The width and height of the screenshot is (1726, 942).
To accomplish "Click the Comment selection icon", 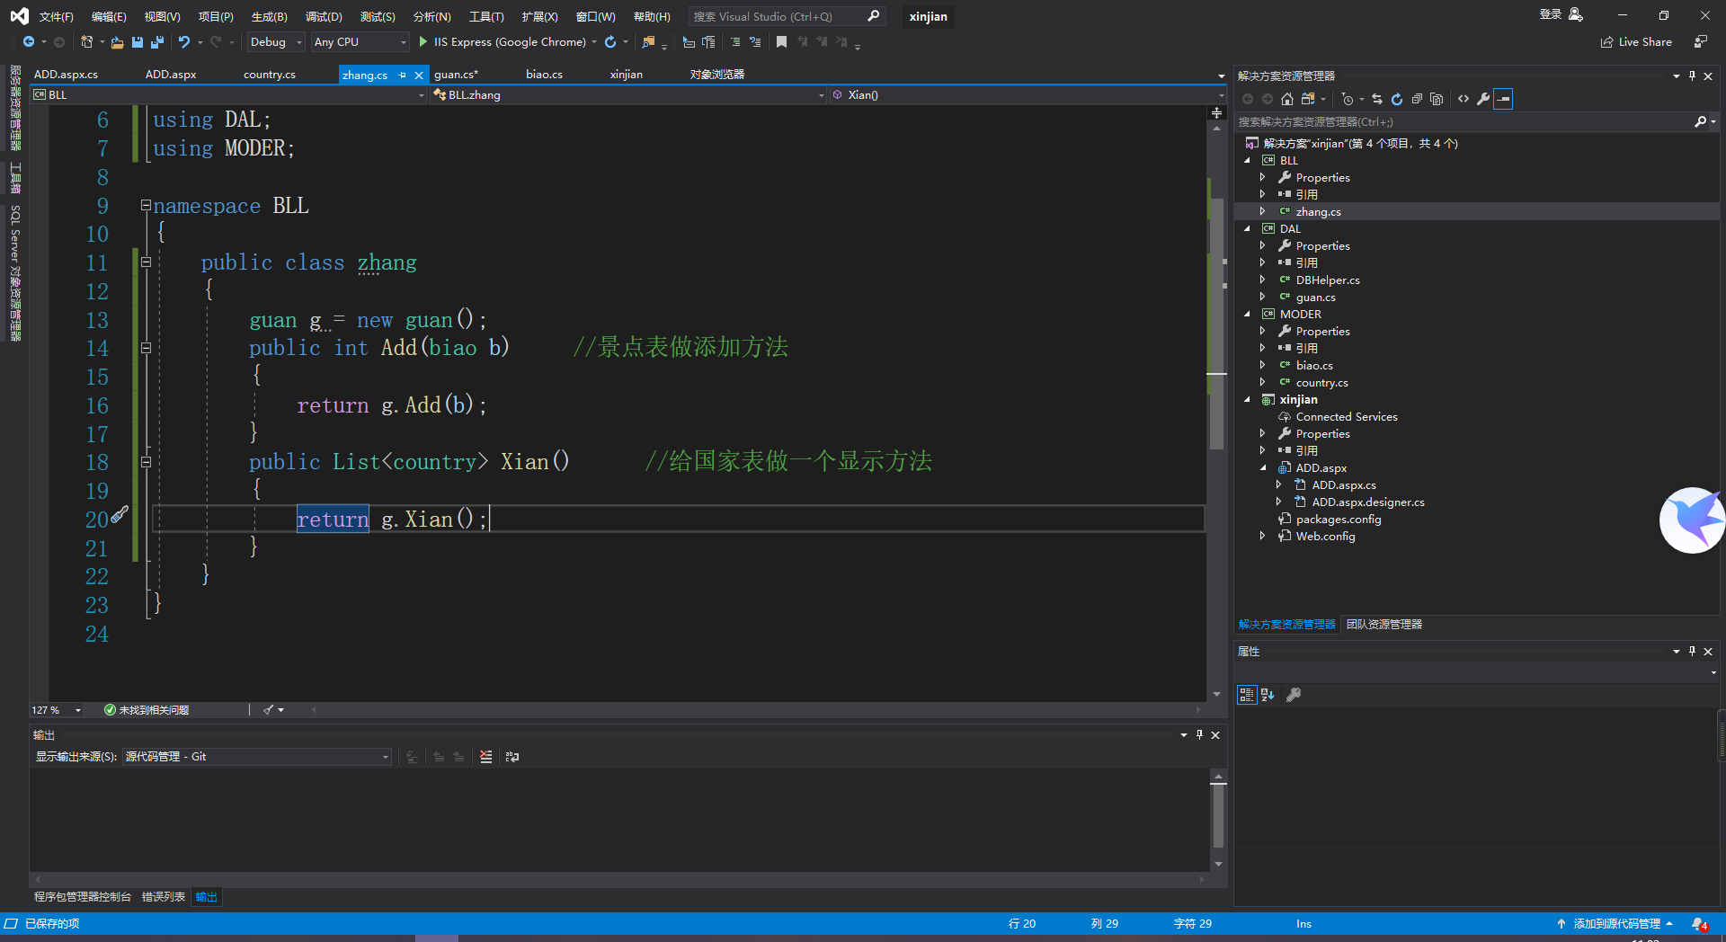I will [x=735, y=42].
